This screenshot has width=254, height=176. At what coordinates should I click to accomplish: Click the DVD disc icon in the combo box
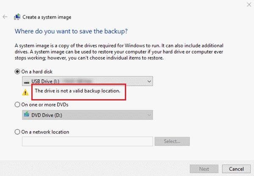(27, 114)
